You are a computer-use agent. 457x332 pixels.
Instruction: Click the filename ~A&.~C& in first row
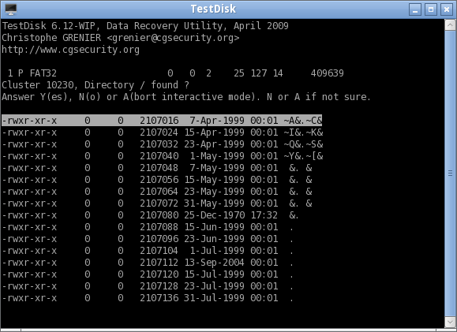coord(303,121)
